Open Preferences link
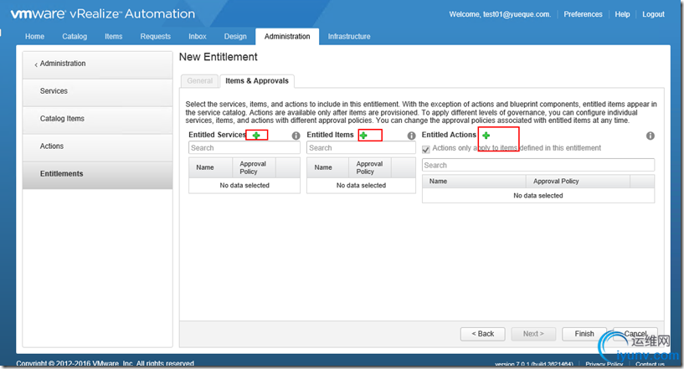Image resolution: width=684 pixels, height=369 pixels. pos(583,14)
